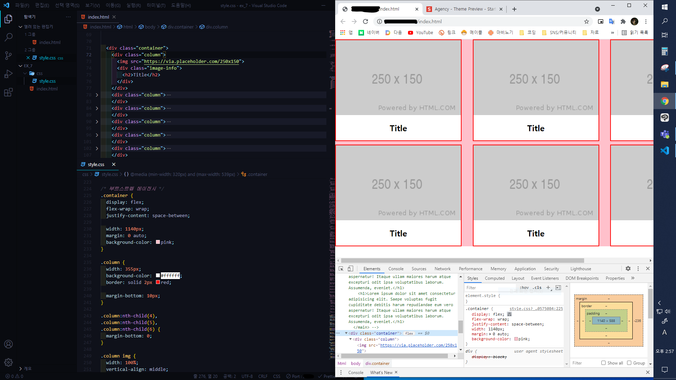676x380 pixels.
Task: Collapse the div.container node in Elements
Action: pyautogui.click(x=346, y=333)
